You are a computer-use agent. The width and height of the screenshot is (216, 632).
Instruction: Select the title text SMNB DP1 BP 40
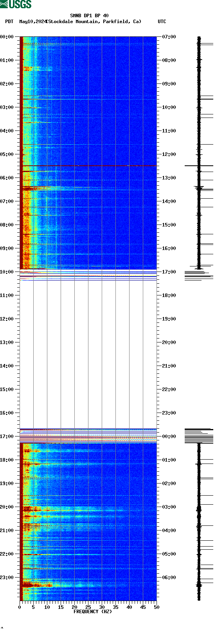pos(89,16)
